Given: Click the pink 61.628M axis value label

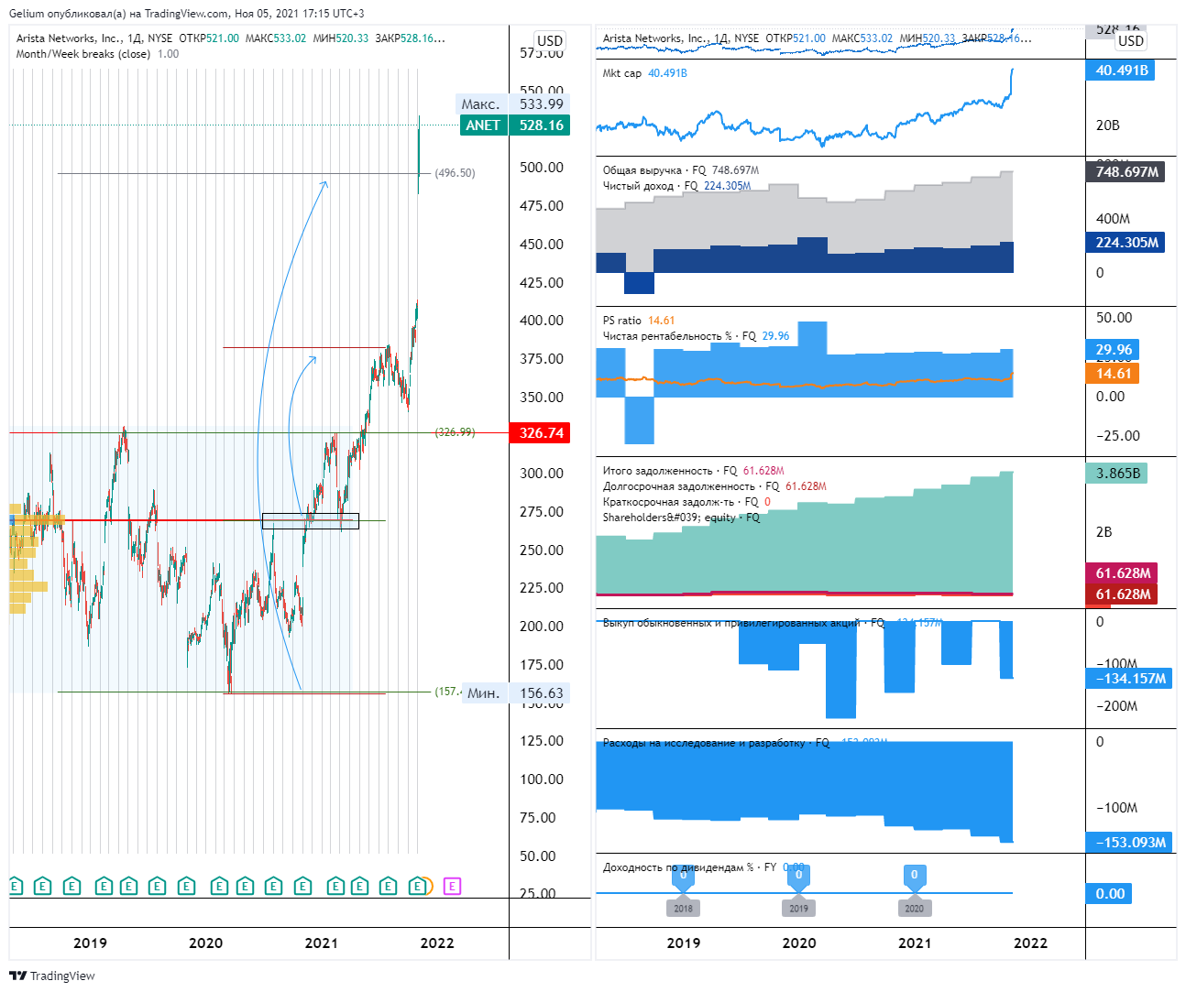Looking at the screenshot, I should click(1122, 573).
